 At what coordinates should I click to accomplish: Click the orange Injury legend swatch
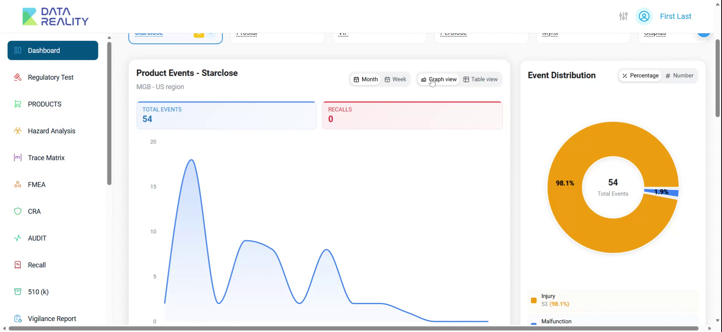[x=533, y=300]
